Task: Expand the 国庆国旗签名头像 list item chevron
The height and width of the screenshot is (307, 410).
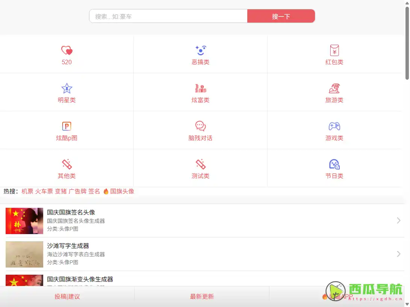Action: [399, 221]
